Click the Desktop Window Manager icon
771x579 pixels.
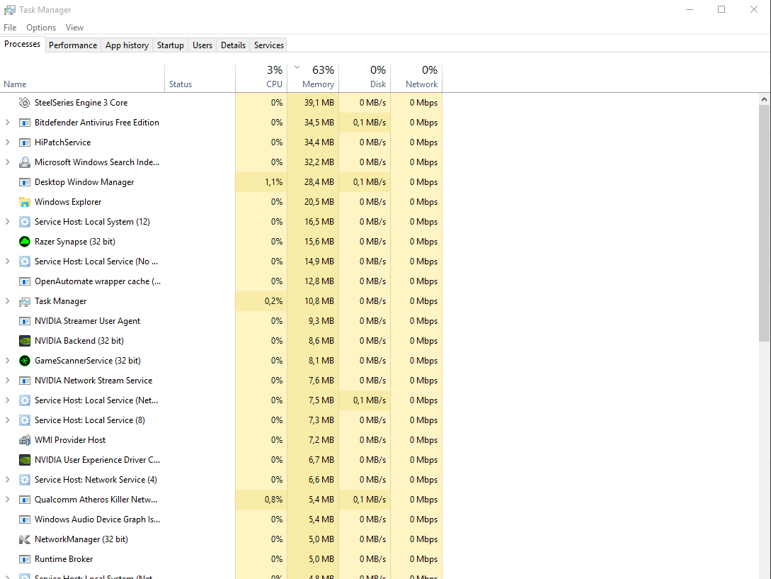click(x=25, y=182)
